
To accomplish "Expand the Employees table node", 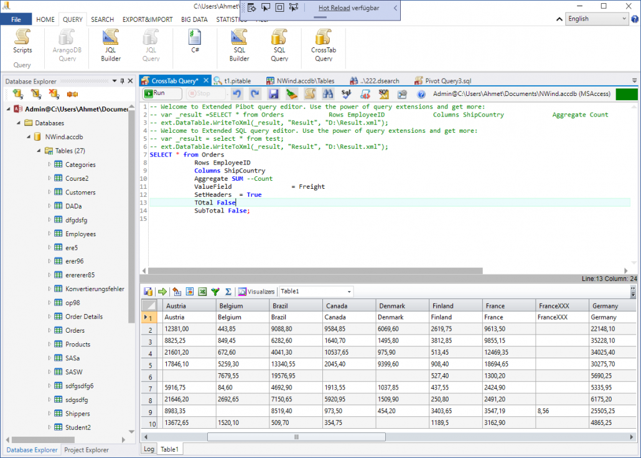I will tap(49, 234).
